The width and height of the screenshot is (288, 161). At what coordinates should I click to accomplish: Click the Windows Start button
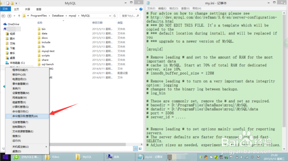point(5,157)
